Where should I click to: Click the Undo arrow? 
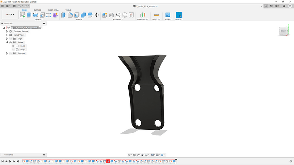tap(19, 6)
